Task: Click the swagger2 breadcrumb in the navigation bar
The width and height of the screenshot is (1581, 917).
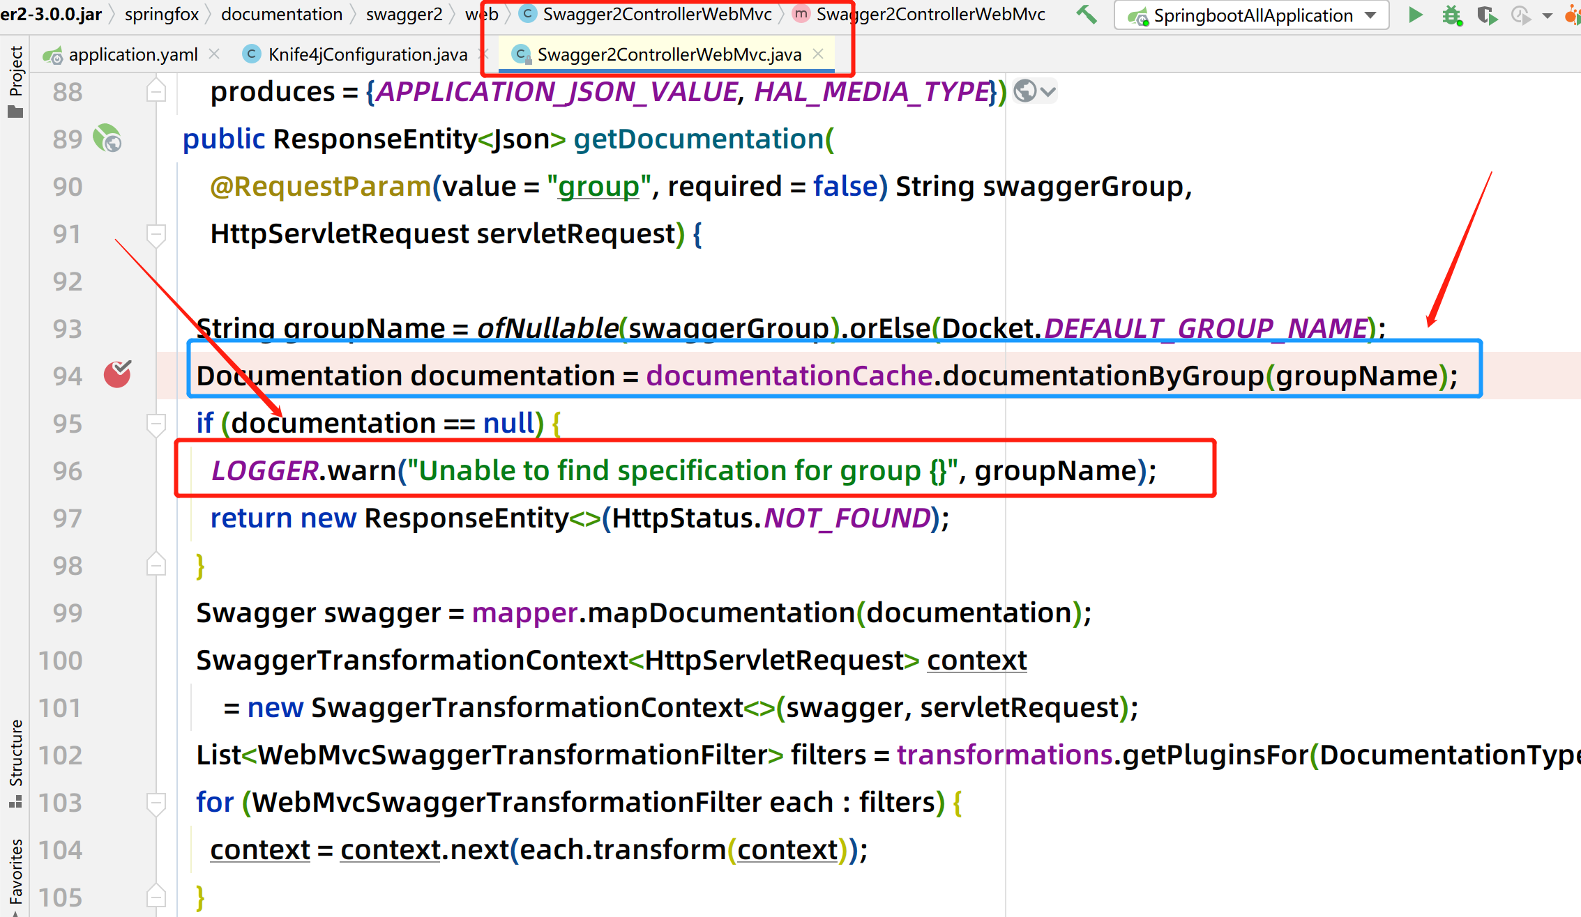Action: [403, 14]
